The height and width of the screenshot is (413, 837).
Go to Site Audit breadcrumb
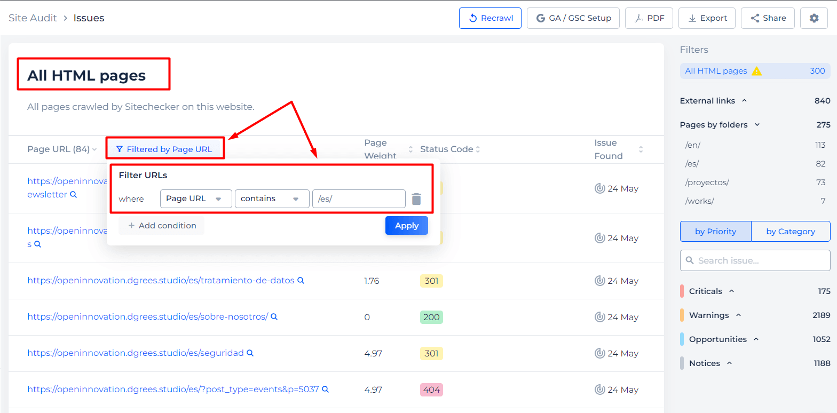pos(33,18)
